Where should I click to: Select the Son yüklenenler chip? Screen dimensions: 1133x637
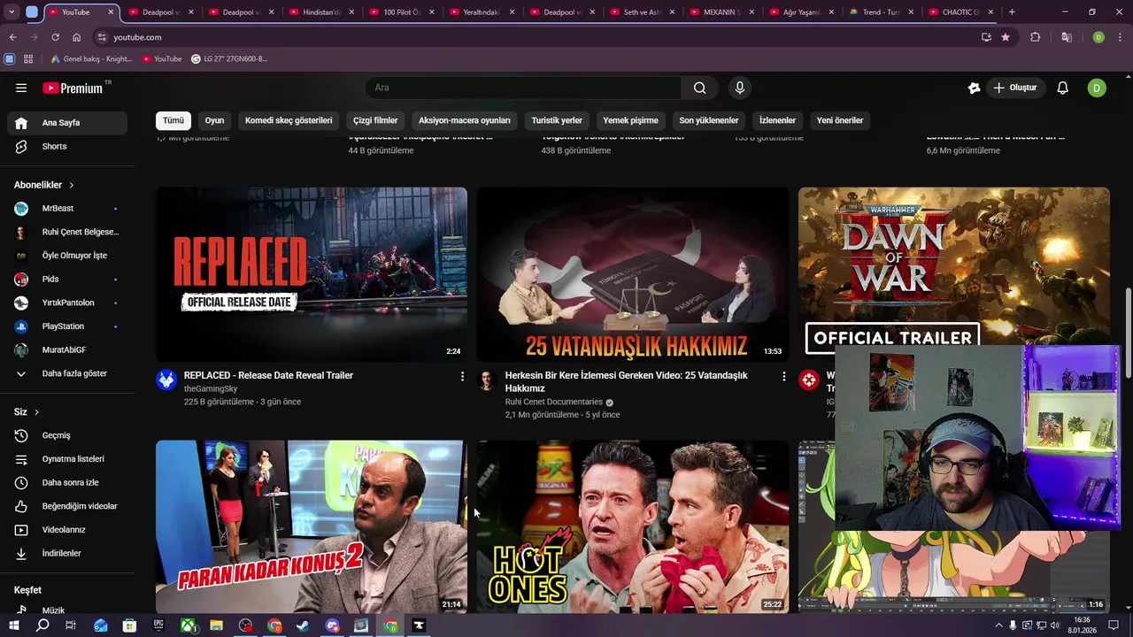709,120
